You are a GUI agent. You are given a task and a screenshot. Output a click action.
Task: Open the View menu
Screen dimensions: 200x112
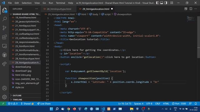pyautogui.click(x=37, y=3)
